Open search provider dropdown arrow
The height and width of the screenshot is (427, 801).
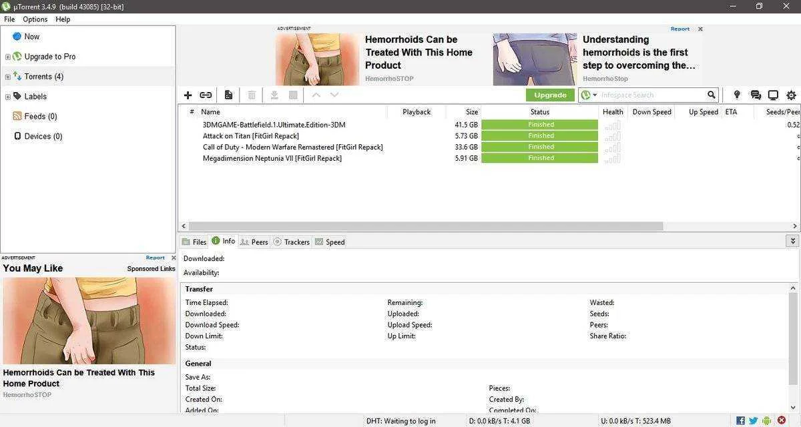point(595,95)
